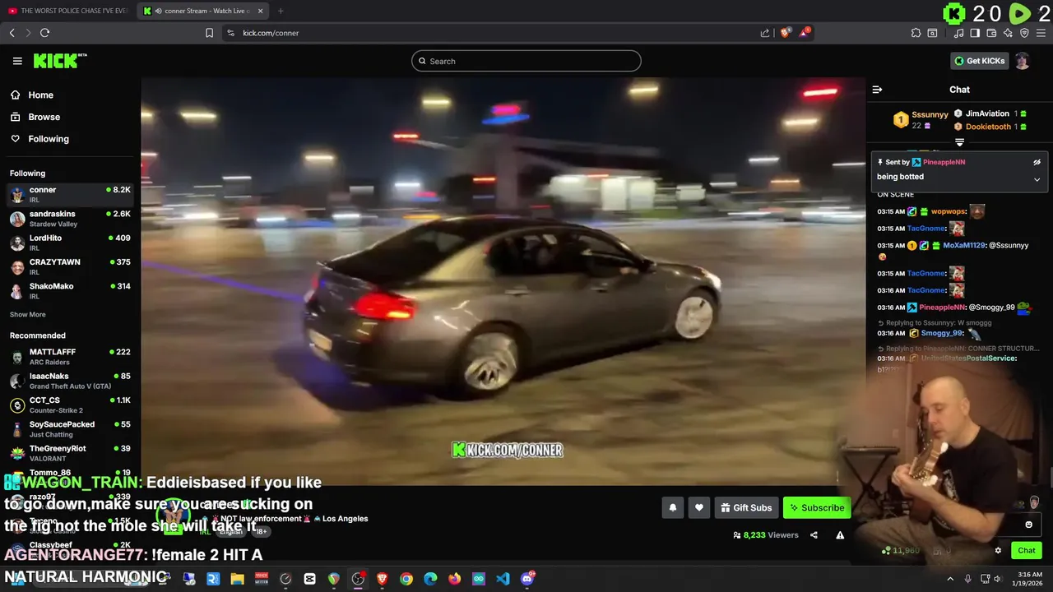The width and height of the screenshot is (1053, 592).
Task: Open ShakoMako channel in Following list
Action: point(70,291)
